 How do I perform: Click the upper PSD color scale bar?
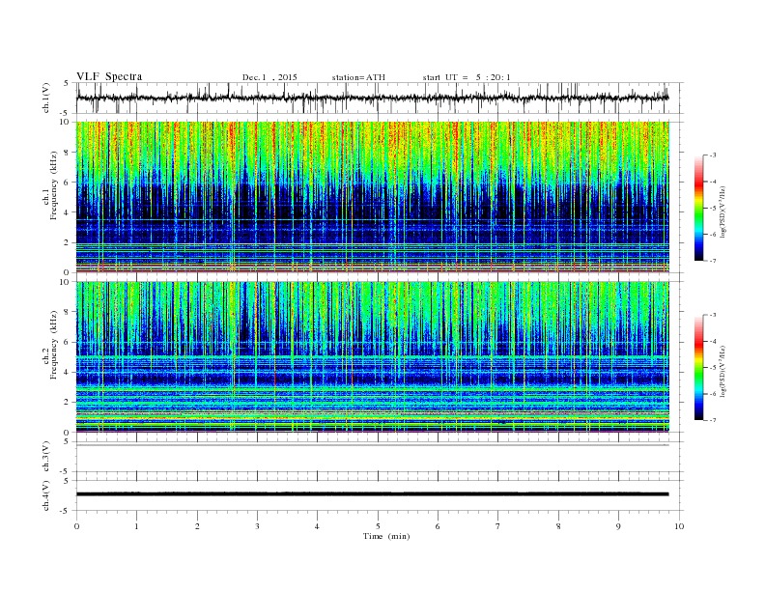(698, 208)
